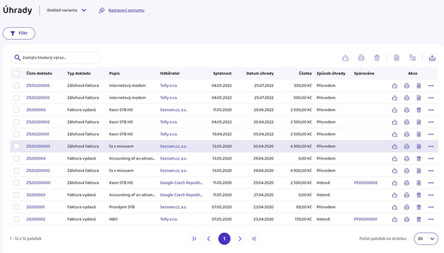Print the payment in row 20200000
This screenshot has width=444, height=253.
407,110
